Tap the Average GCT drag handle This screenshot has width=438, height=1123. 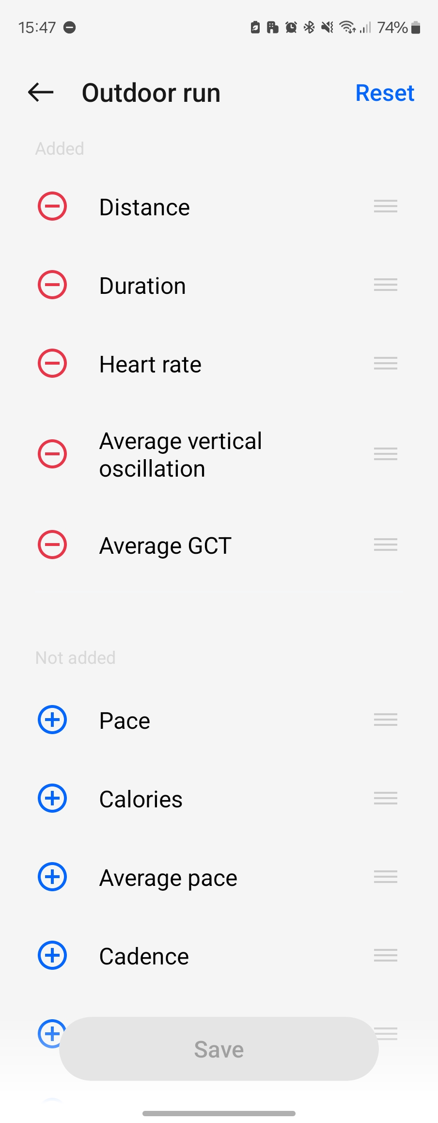coord(386,545)
